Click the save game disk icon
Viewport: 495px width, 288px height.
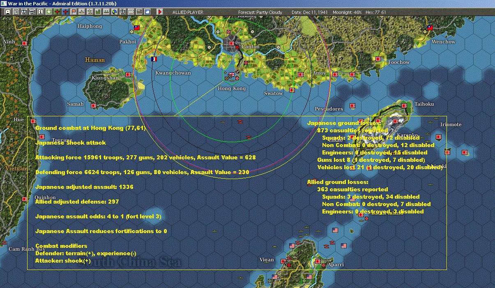click(8, 12)
